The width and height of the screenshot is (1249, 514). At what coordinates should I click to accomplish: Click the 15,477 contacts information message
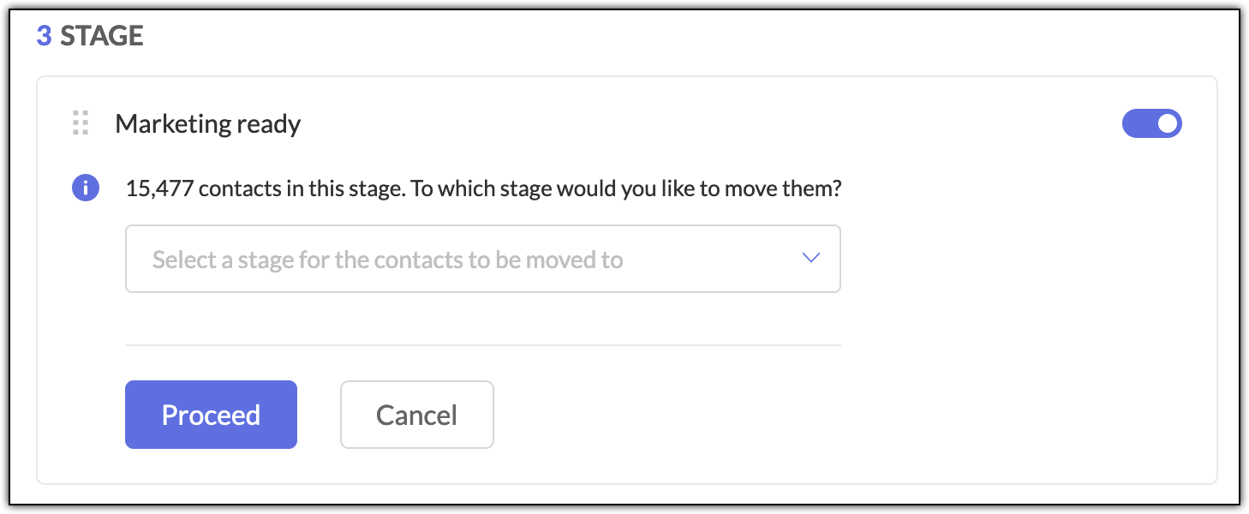coord(483,188)
